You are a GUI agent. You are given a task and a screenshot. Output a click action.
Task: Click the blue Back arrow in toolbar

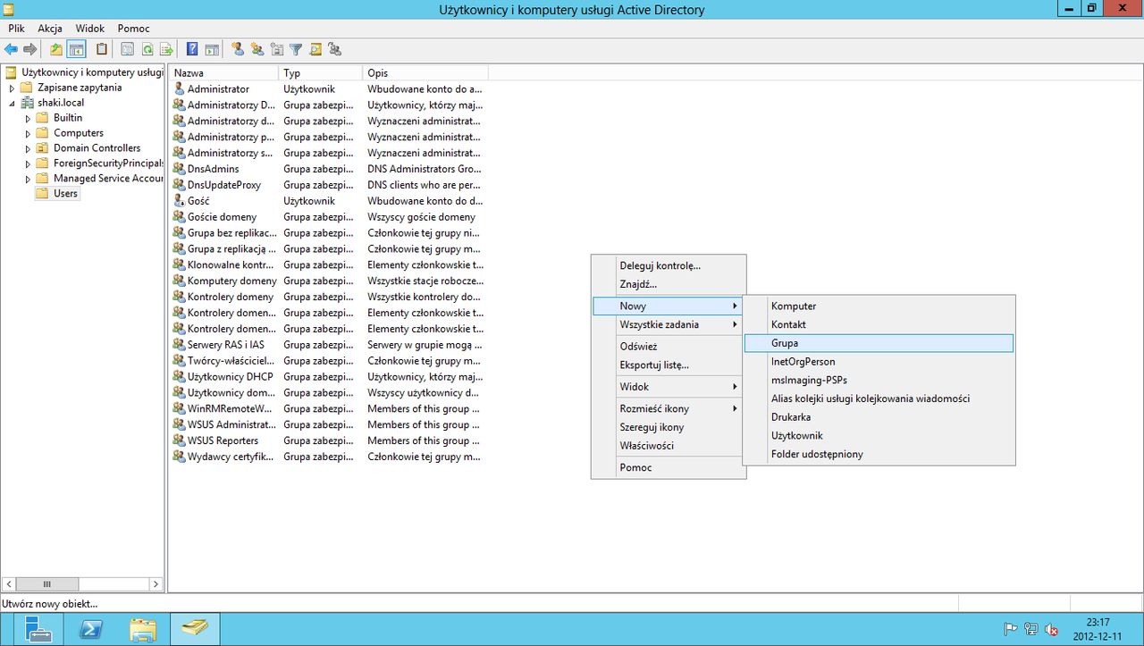(11, 49)
